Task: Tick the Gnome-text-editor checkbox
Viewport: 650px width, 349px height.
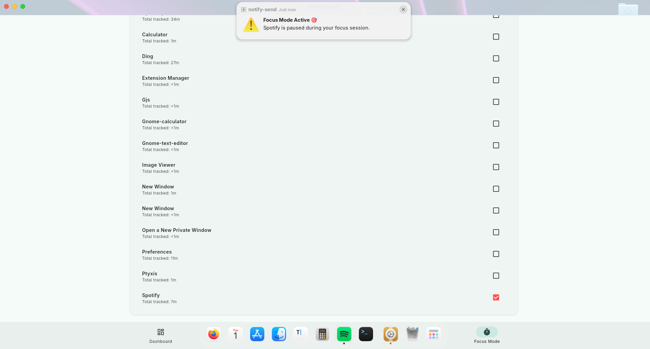Action: [x=496, y=145]
